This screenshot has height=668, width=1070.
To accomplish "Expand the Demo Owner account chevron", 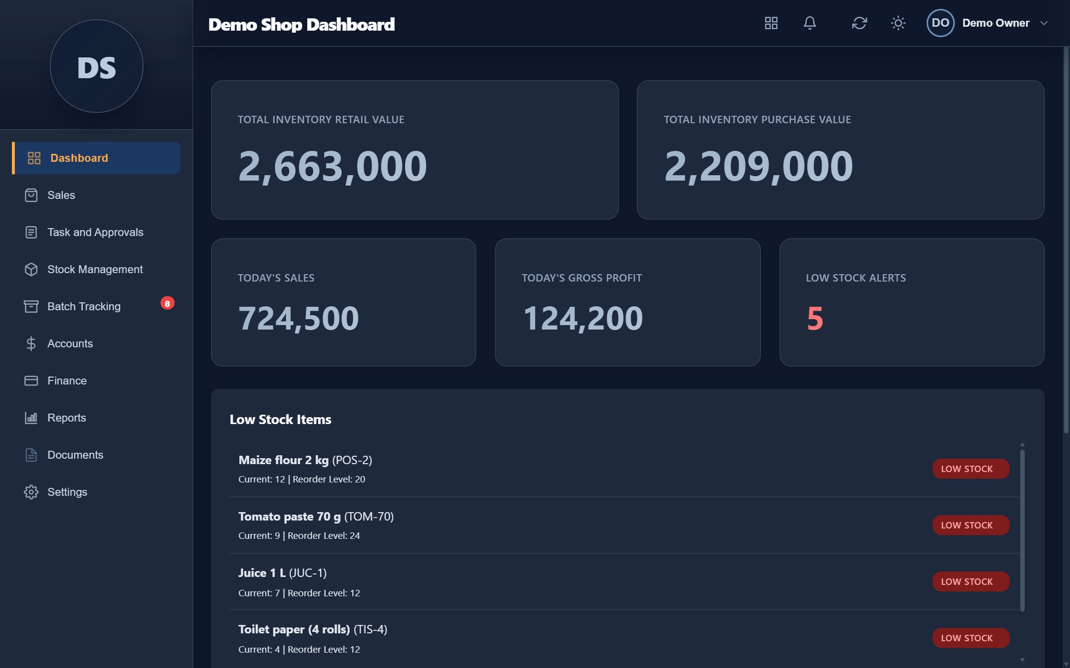I will click(x=1044, y=23).
